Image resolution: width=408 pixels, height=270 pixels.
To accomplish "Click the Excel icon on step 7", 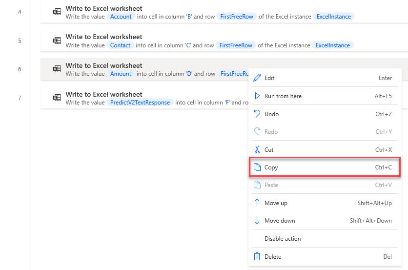I will 57,98.
